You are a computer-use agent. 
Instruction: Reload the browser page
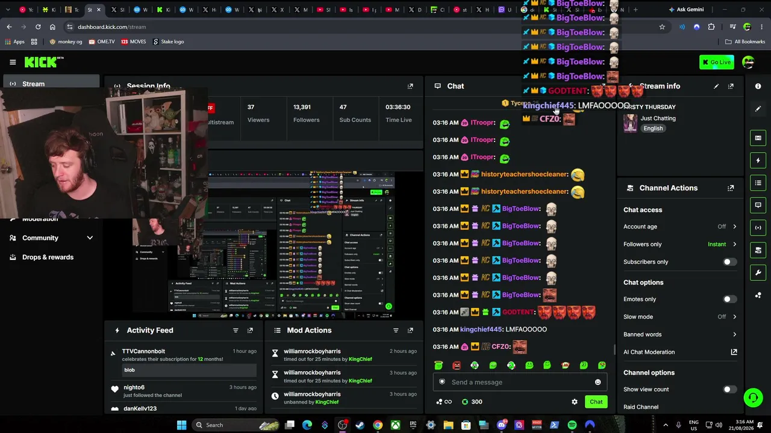(x=38, y=27)
